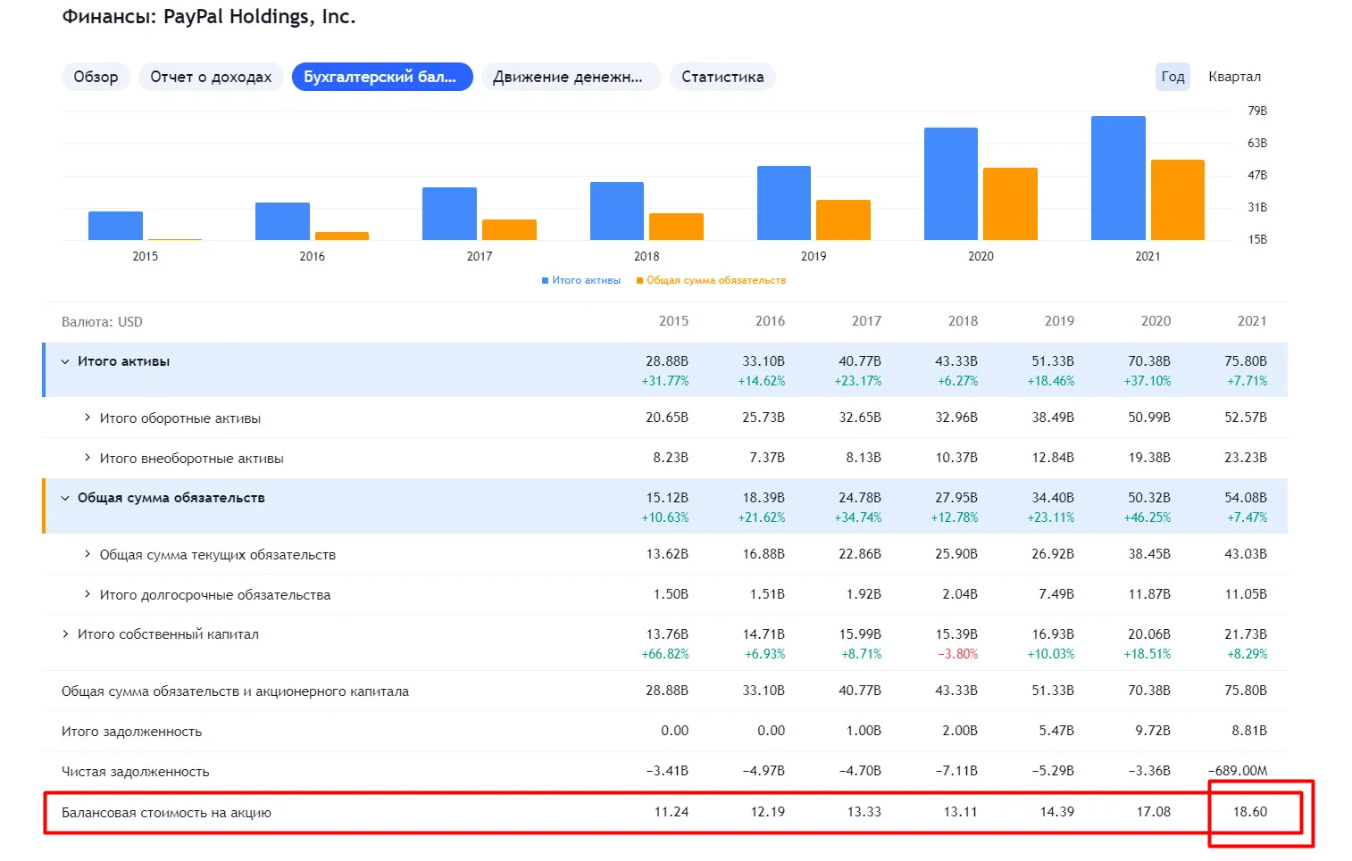Click the 2021 table column header
Image resolution: width=1352 pixels, height=861 pixels.
coord(1252,321)
